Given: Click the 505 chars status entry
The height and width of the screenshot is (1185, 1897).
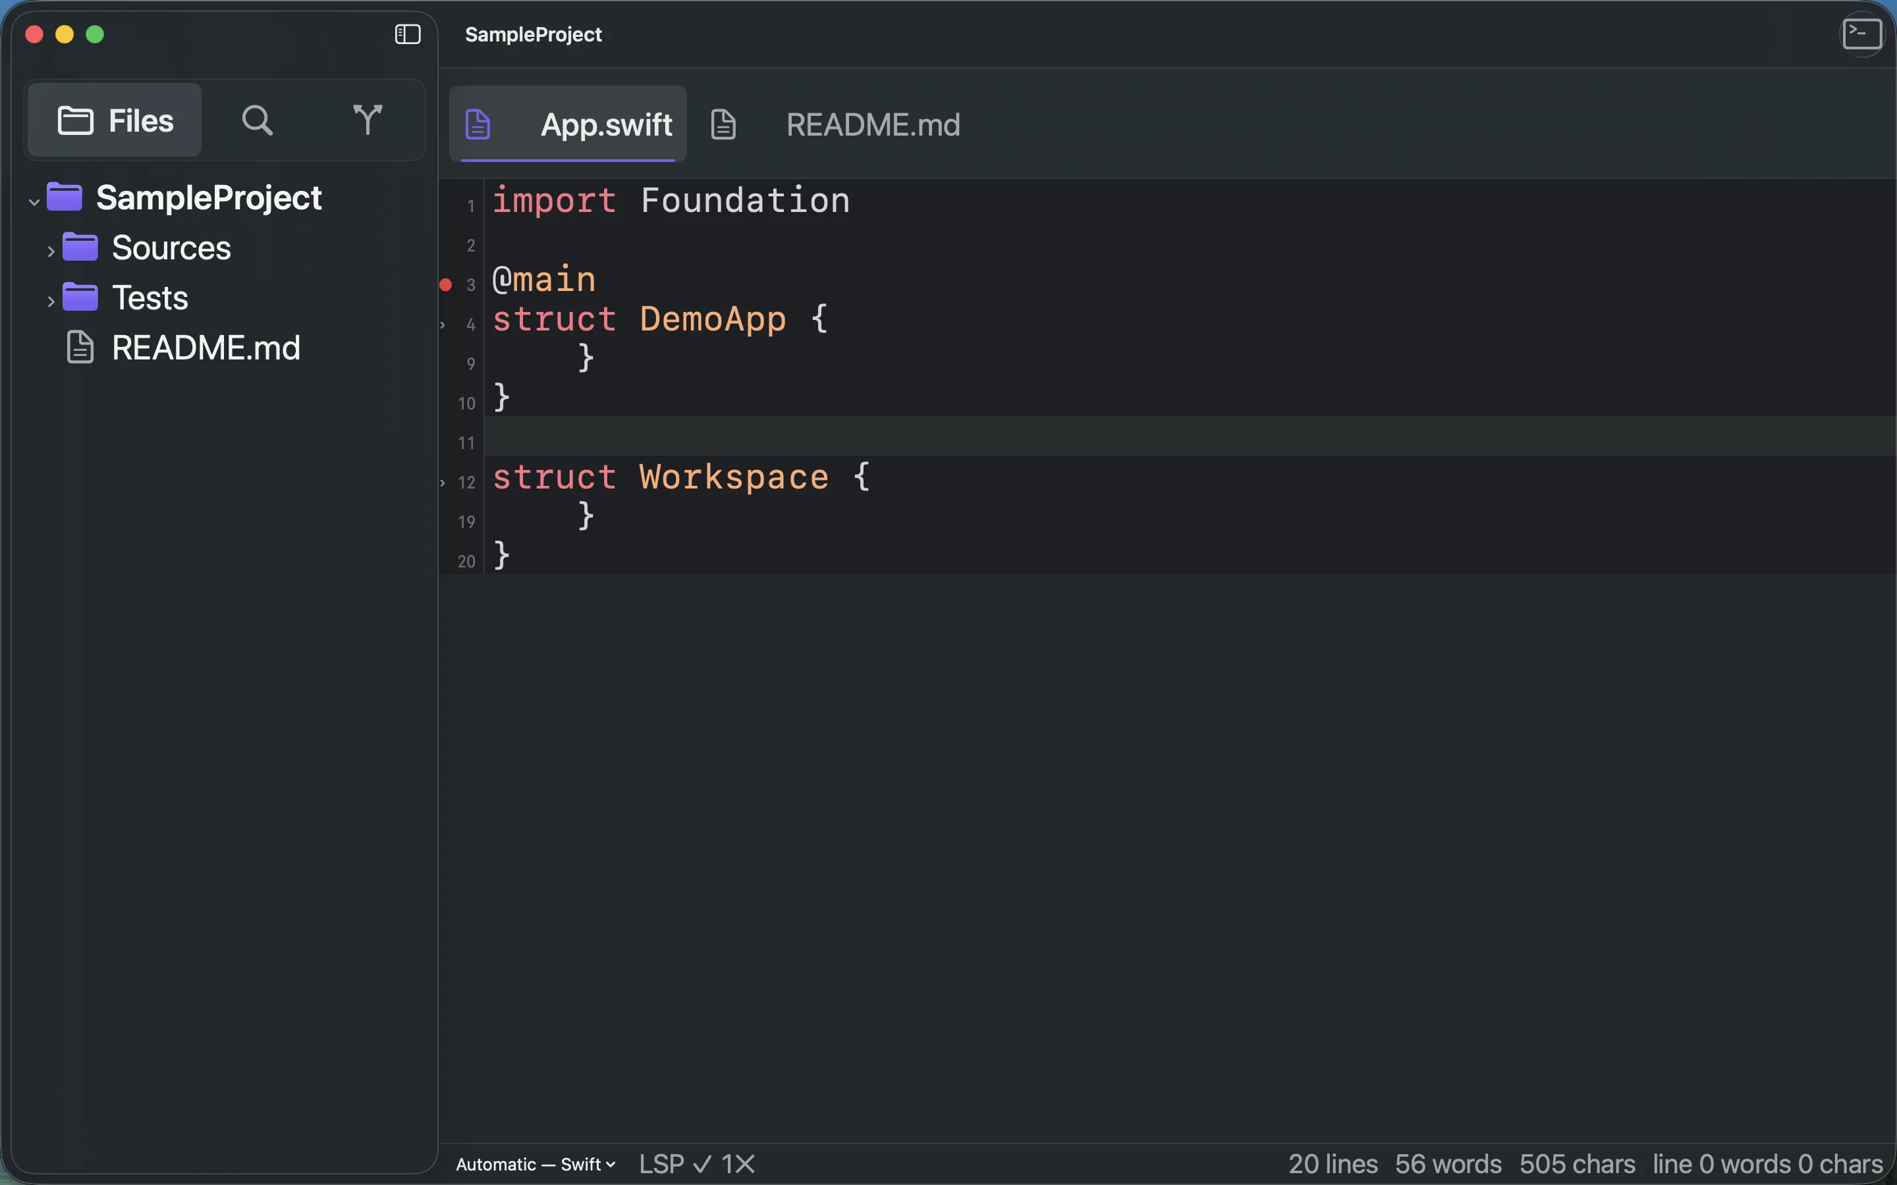Looking at the screenshot, I should click(1577, 1164).
